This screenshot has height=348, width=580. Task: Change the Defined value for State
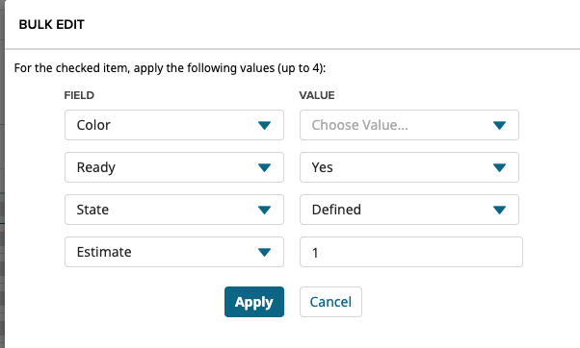pos(409,210)
